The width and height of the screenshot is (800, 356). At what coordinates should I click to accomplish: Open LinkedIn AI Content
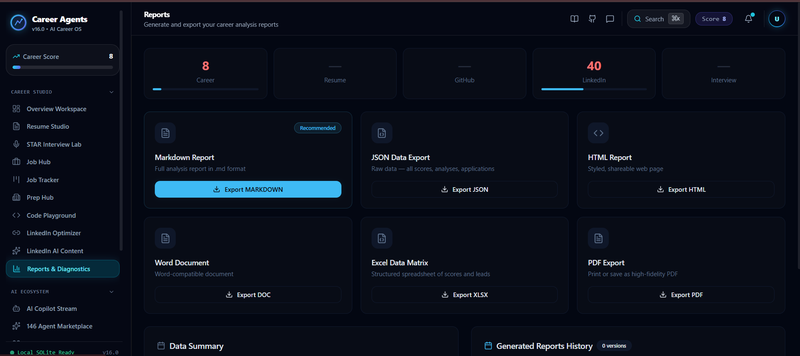click(x=63, y=251)
